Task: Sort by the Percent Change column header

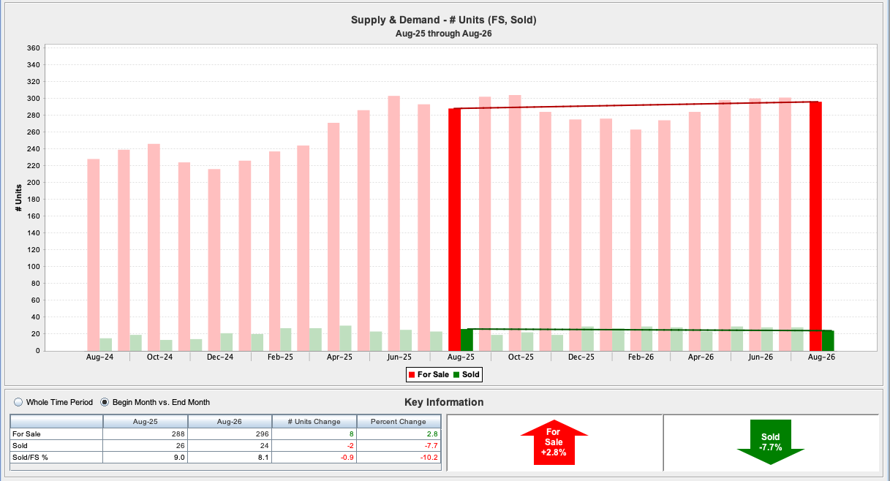Action: (399, 422)
